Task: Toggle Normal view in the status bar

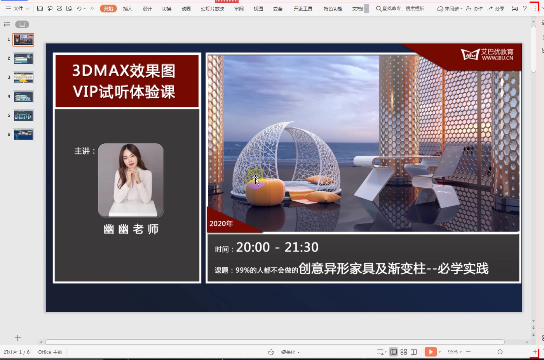Action: (393, 352)
